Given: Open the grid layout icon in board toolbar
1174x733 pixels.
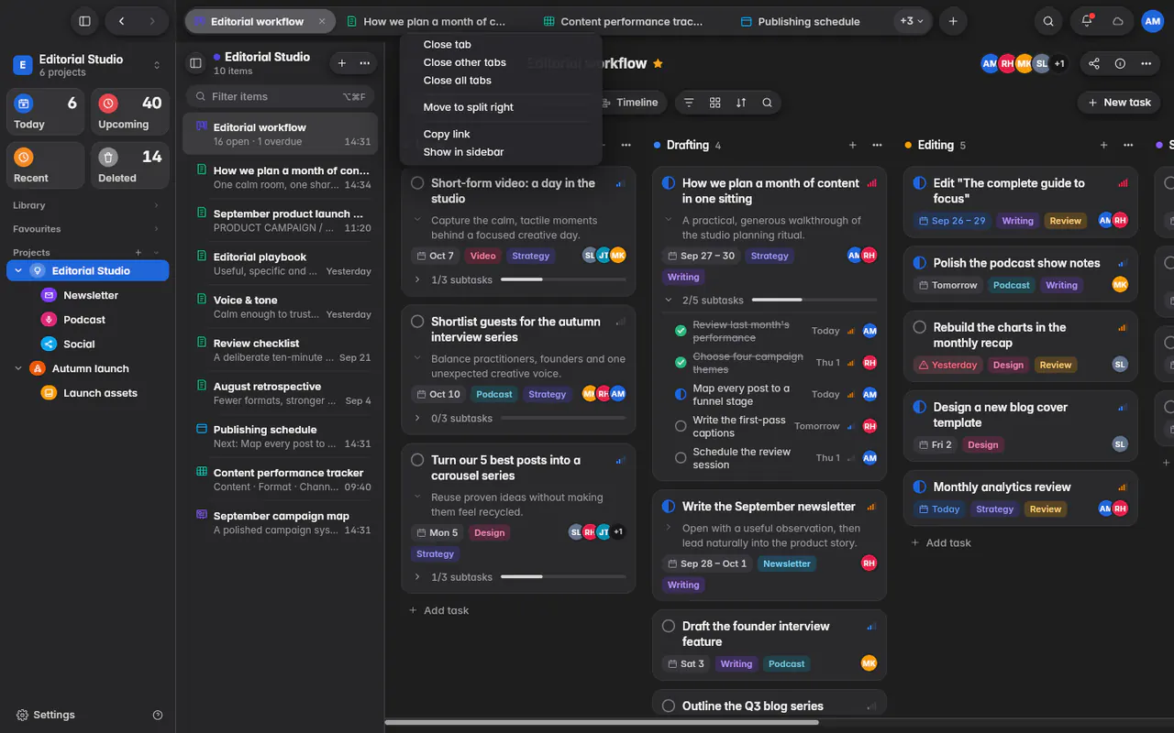Looking at the screenshot, I should click(715, 103).
